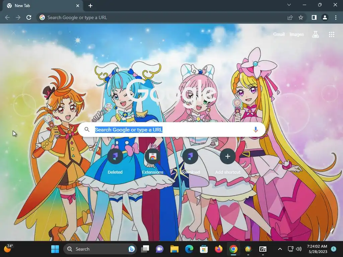Image resolution: width=343 pixels, height=257 pixels.
Task: Open the weather widget showing 74°
Action: tap(8, 249)
